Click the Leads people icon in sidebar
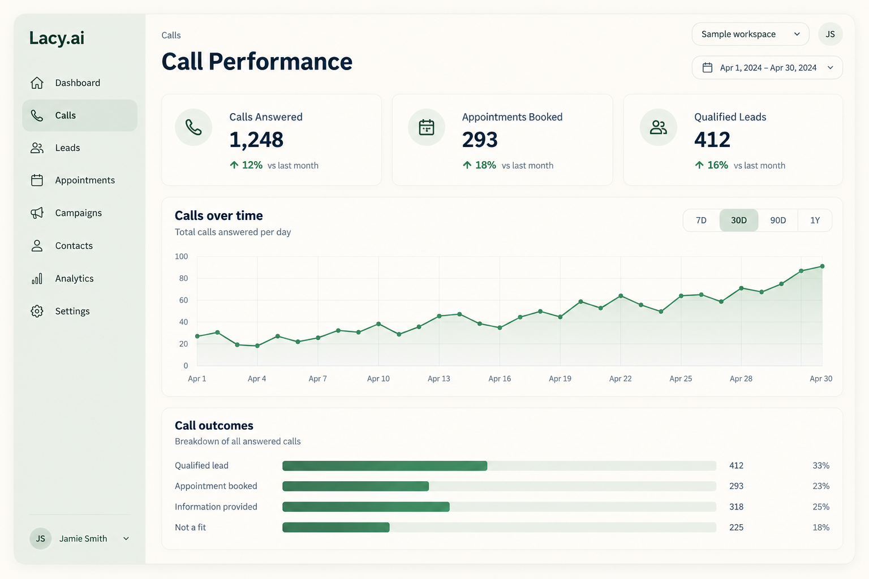Image resolution: width=869 pixels, height=579 pixels. [x=37, y=148]
